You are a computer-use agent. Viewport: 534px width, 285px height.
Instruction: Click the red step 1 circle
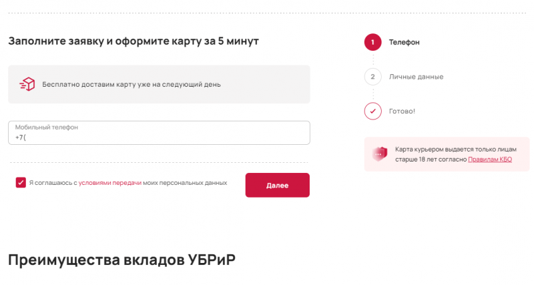[372, 42]
